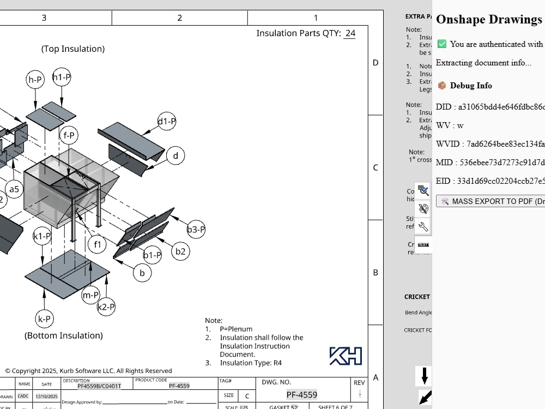Viewport: 545px width, 409px height.
Task: Select DWG. NO. value PF-4559
Action: [x=302, y=395]
